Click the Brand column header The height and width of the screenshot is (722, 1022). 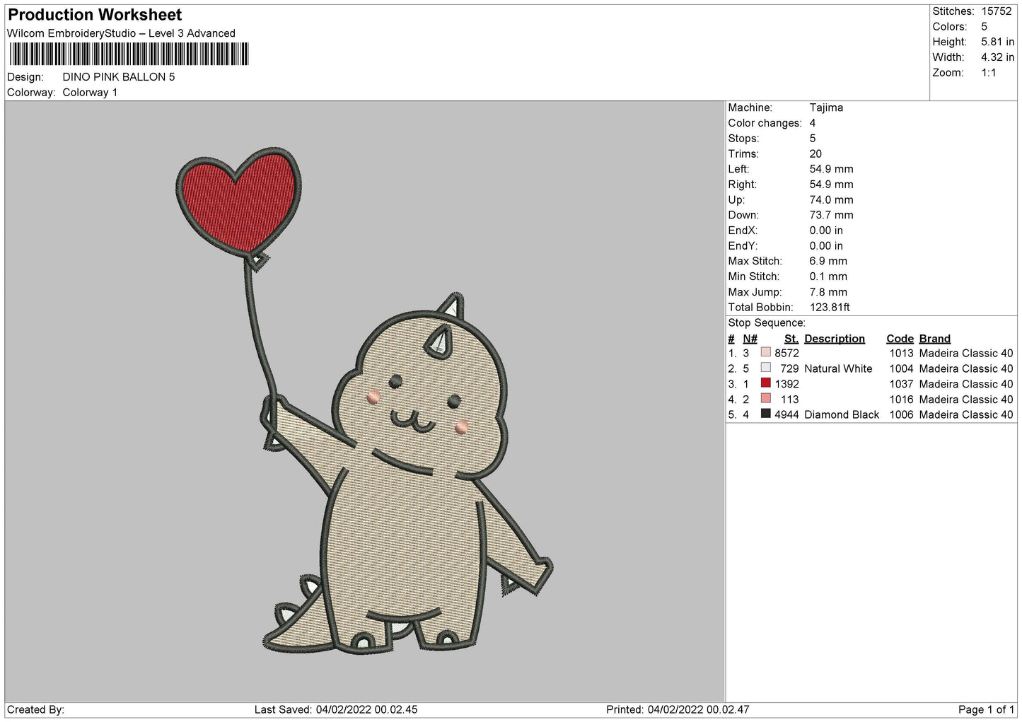click(x=934, y=339)
